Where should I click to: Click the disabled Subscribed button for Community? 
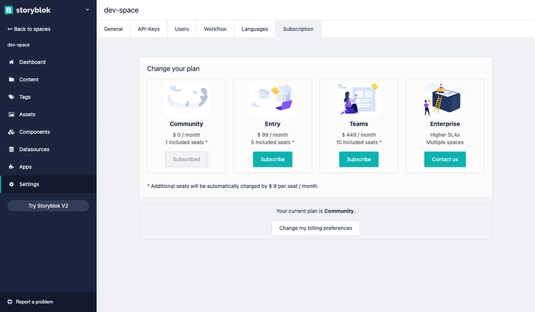[x=186, y=159]
